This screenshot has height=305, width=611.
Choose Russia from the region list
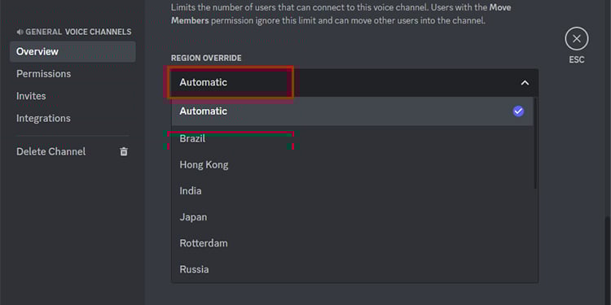352,269
